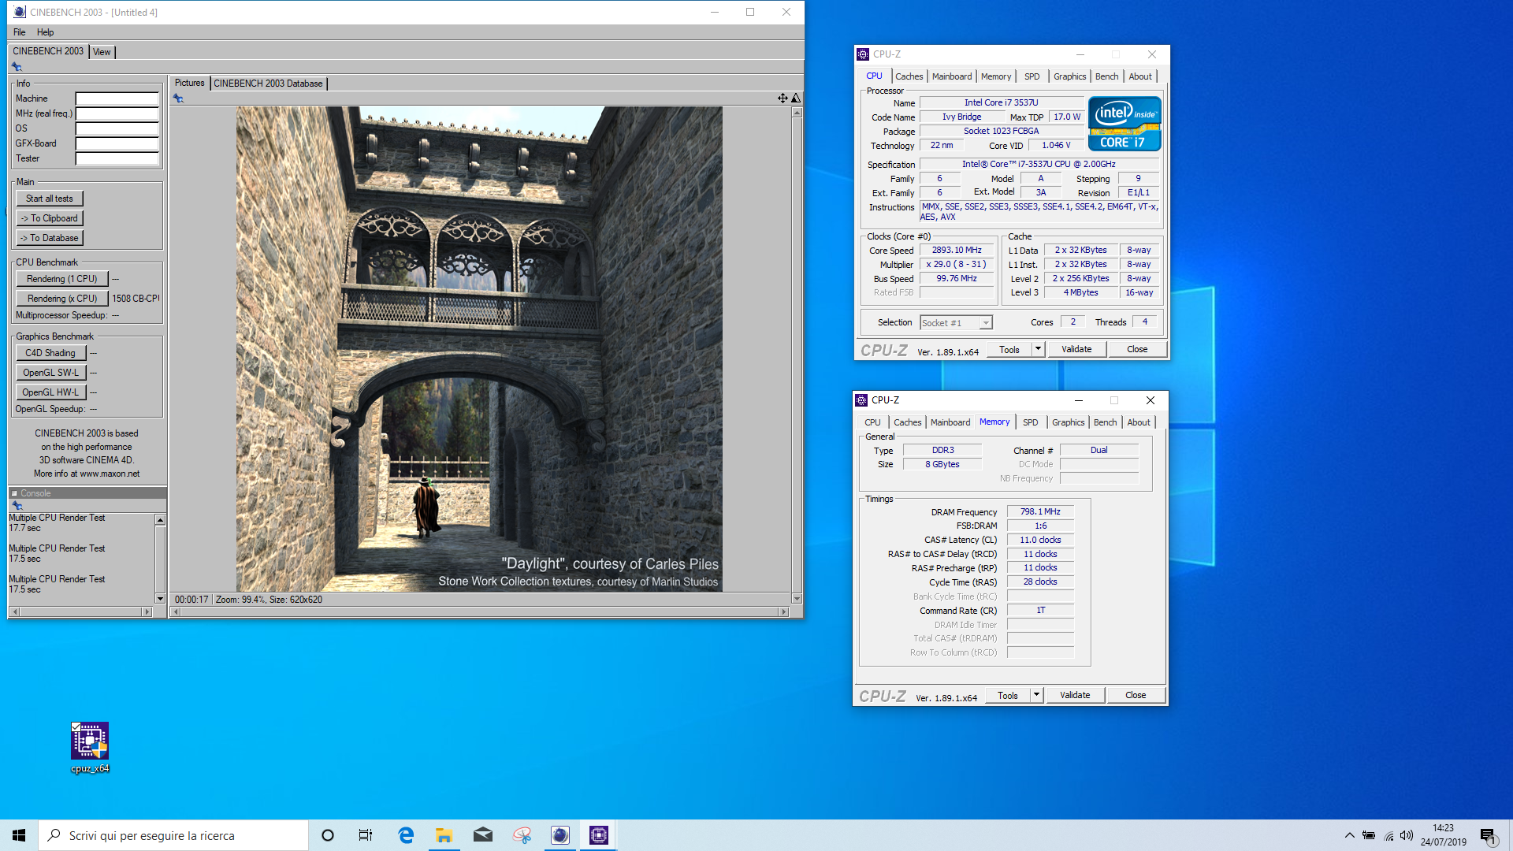Screen dimensions: 1513x851
Task: Click the To Database button
Action: point(50,238)
